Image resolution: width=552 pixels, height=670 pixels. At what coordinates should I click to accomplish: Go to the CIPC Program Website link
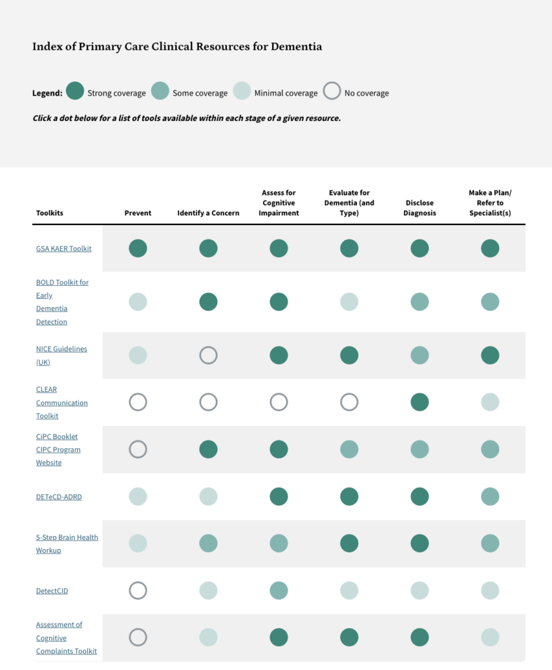pyautogui.click(x=58, y=450)
